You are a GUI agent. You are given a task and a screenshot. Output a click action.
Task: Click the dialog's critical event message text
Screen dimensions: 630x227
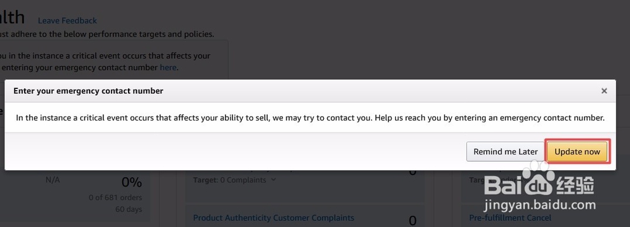point(310,119)
